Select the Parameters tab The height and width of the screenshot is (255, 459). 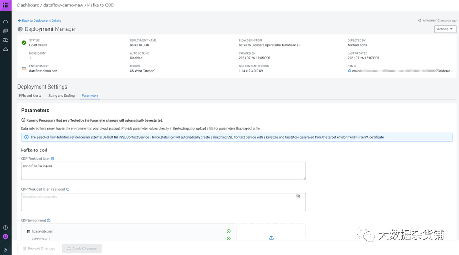point(90,96)
